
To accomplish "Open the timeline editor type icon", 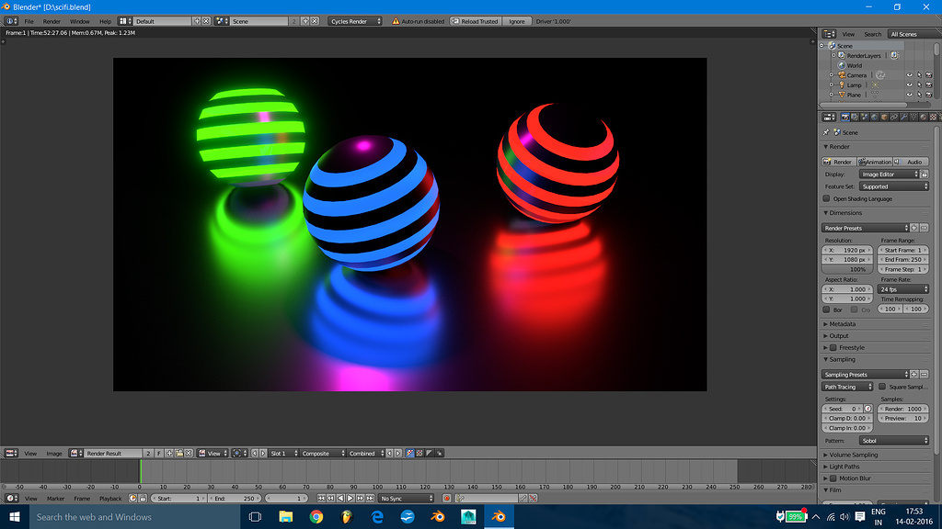I will point(11,499).
